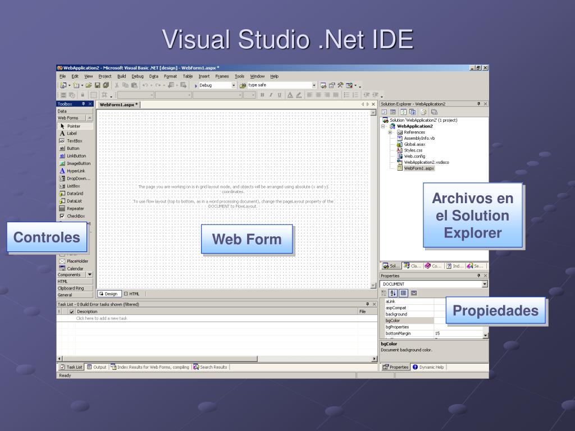Open the Debug configuration dropdown

pos(234,85)
